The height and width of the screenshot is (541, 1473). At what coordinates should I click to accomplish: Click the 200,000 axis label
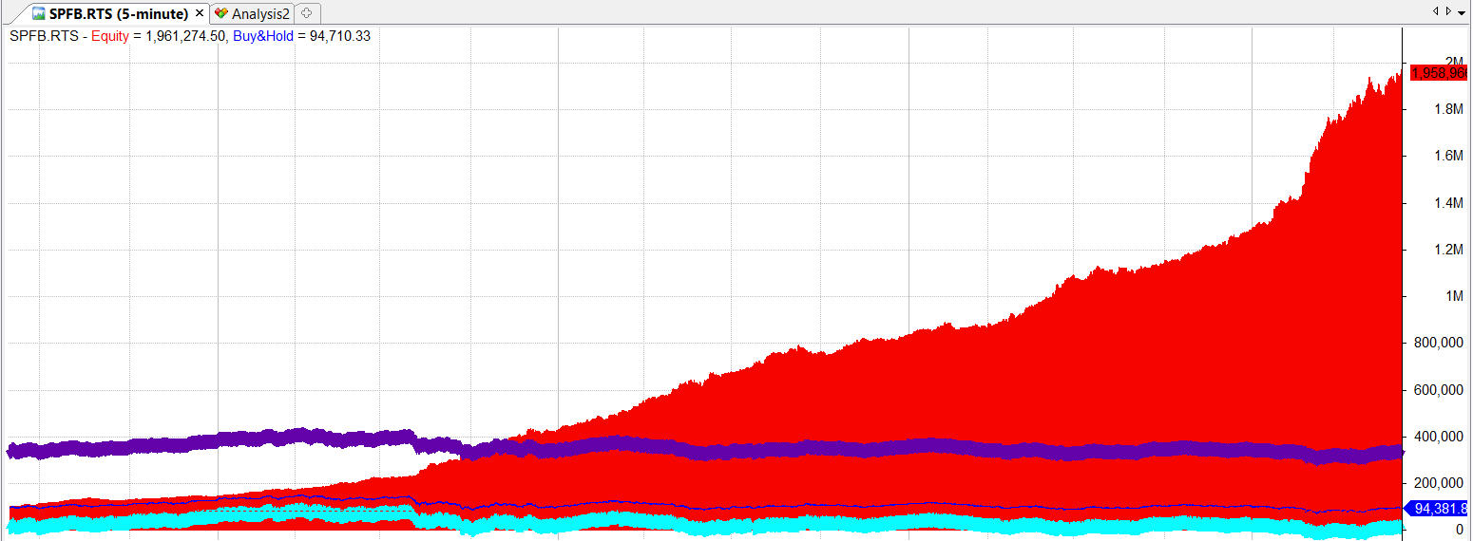coord(1440,483)
